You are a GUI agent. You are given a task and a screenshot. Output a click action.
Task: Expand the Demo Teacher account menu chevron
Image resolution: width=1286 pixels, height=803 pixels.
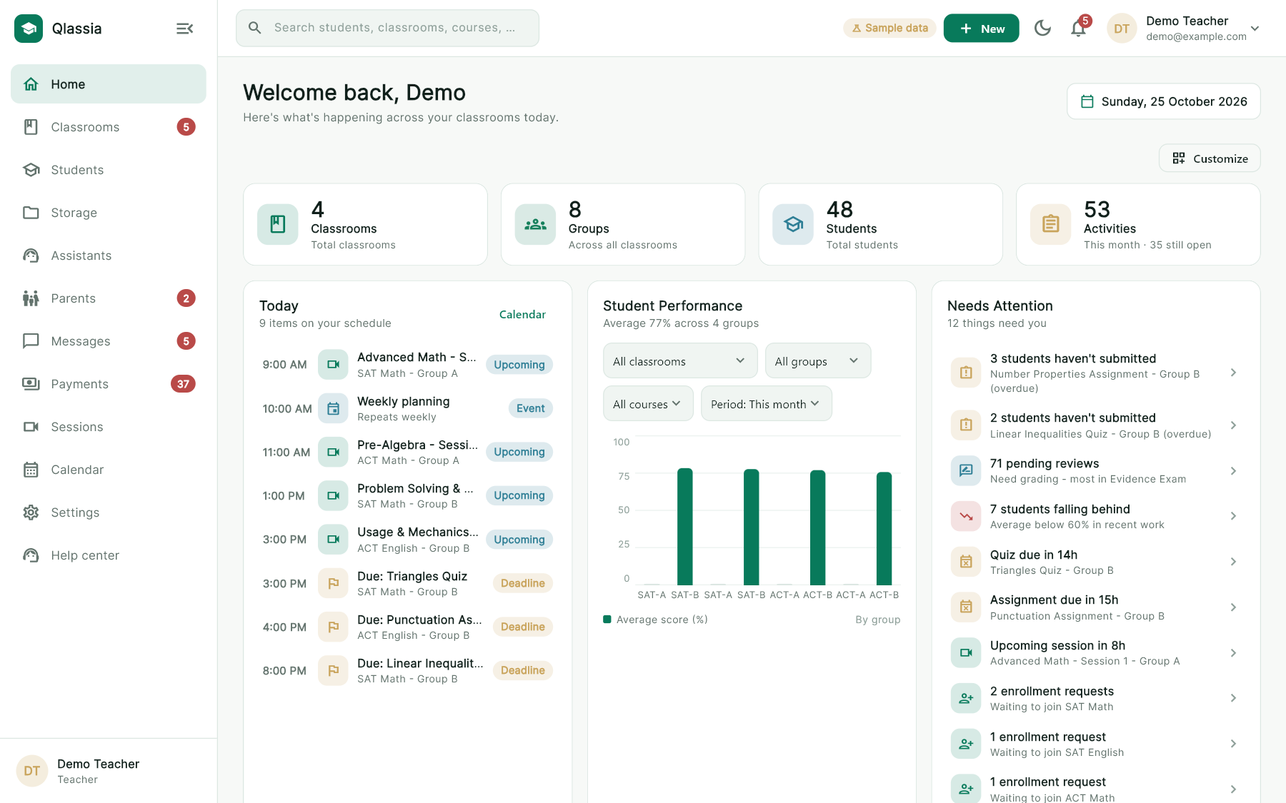coord(1255,29)
